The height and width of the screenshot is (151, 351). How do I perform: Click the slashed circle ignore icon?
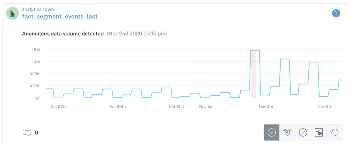[303, 132]
